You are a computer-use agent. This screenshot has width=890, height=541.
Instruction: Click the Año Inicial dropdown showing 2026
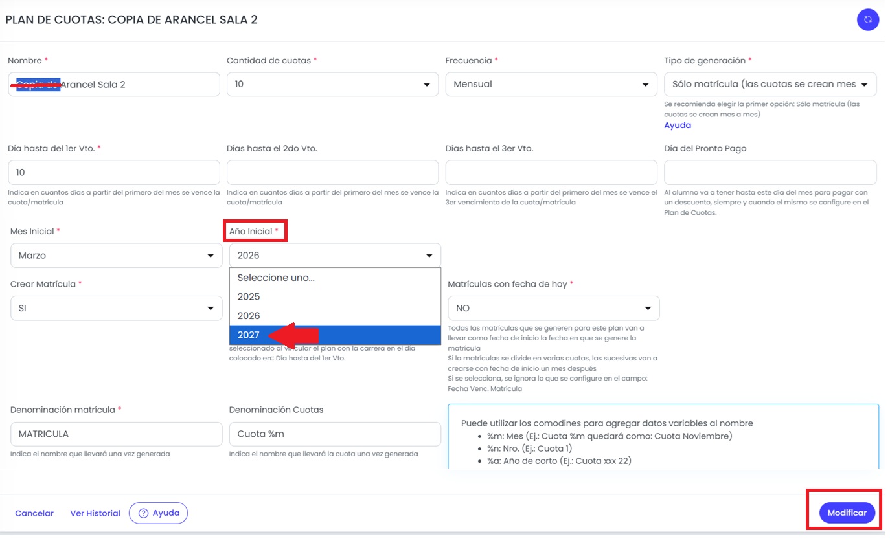coord(335,256)
